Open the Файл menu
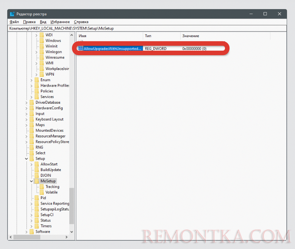Image resolution: width=295 pixels, height=249 pixels. coord(14,22)
